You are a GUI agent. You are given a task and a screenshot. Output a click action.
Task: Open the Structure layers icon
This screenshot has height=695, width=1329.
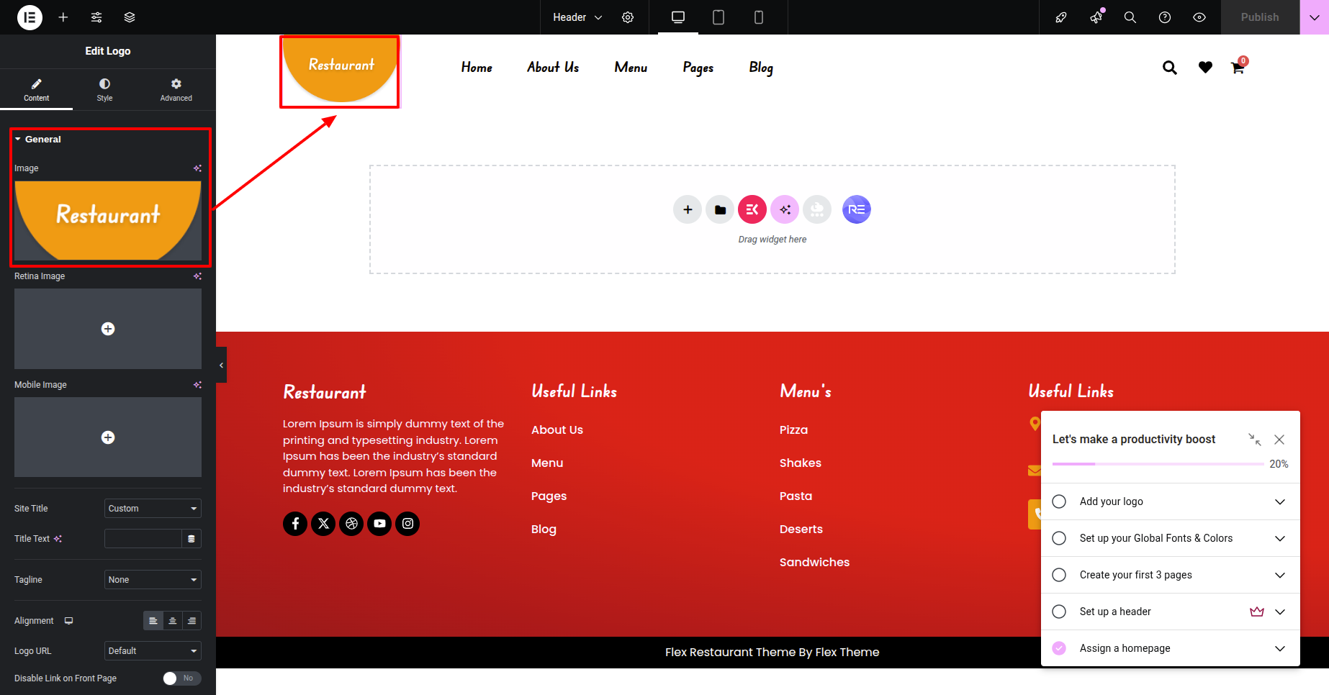click(x=130, y=17)
